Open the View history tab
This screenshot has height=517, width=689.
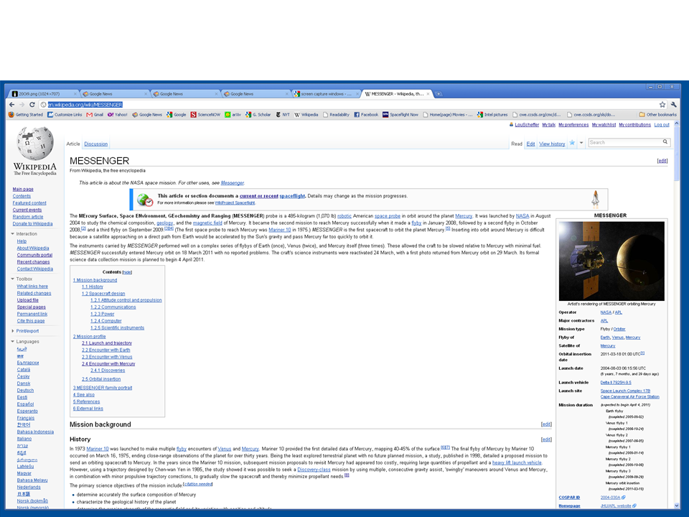point(552,144)
